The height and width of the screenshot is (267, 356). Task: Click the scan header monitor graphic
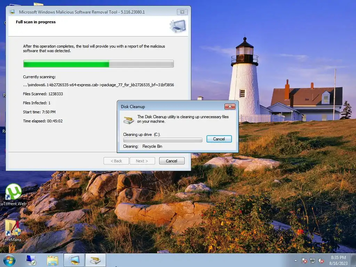click(178, 26)
